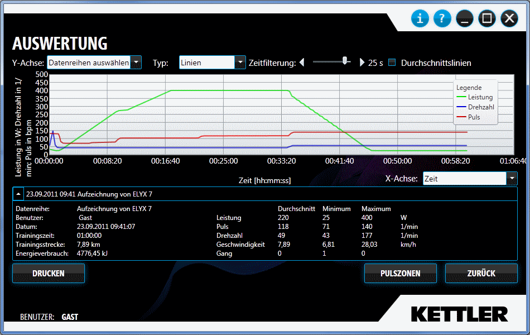The width and height of the screenshot is (530, 335).
Task: Open the Typ Linien dropdown
Action: pyautogui.click(x=240, y=63)
